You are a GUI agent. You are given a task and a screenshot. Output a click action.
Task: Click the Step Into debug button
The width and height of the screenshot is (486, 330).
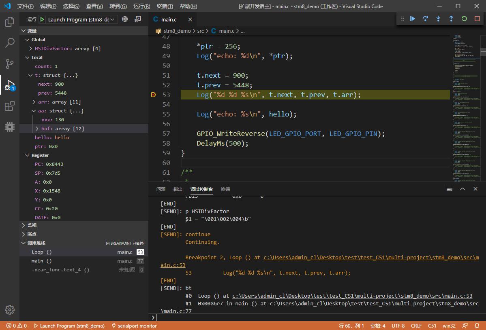[438, 19]
